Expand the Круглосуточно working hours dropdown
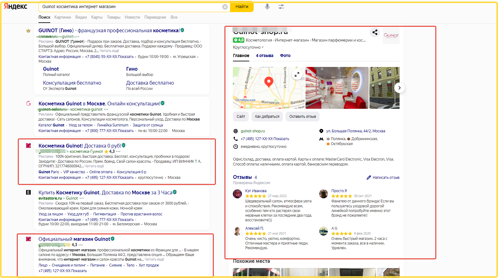The height and width of the screenshot is (278, 498). coord(248,47)
